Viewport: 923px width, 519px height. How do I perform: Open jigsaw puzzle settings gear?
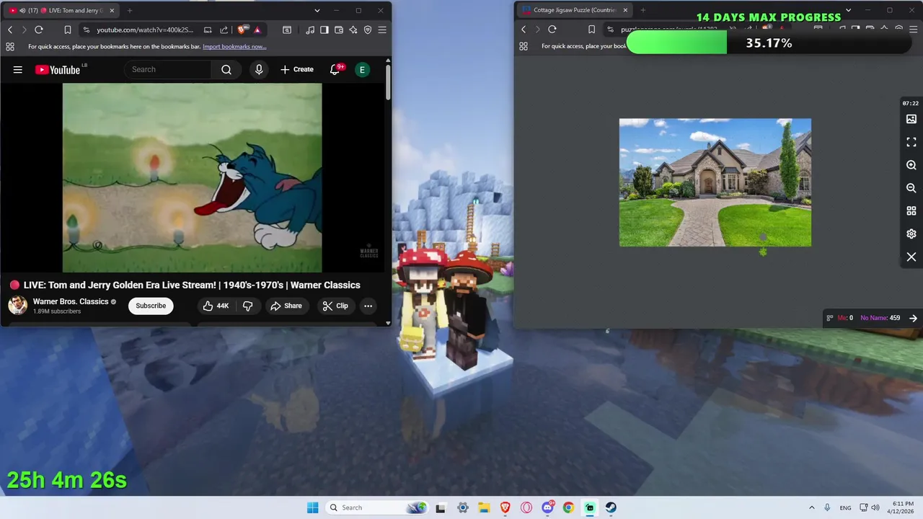[911, 234]
